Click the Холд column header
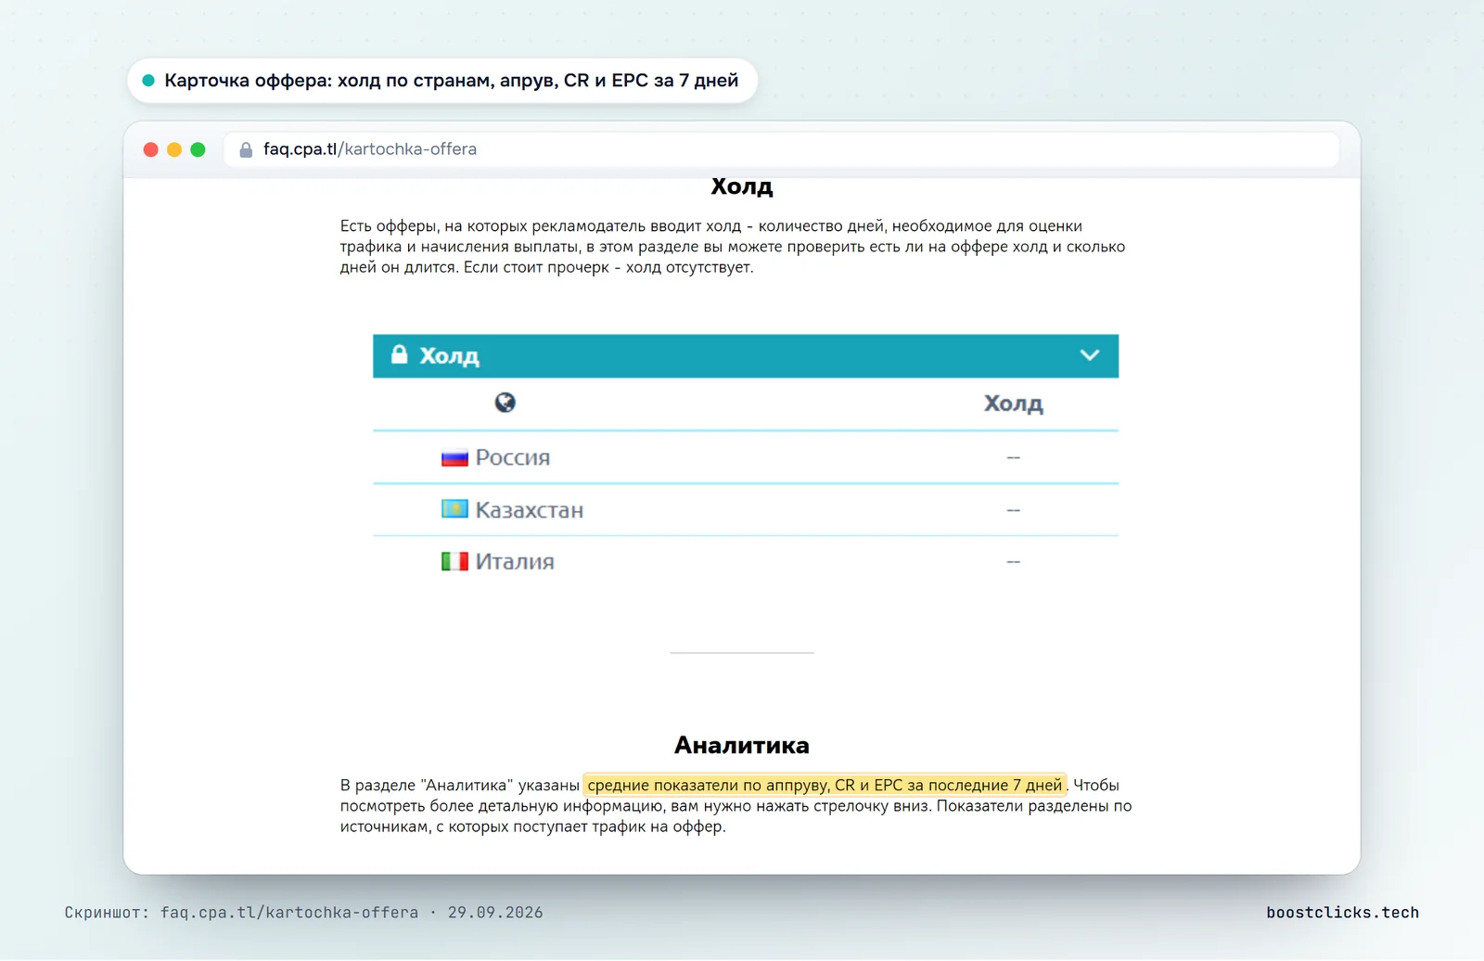The width and height of the screenshot is (1484, 961). [x=1013, y=404]
